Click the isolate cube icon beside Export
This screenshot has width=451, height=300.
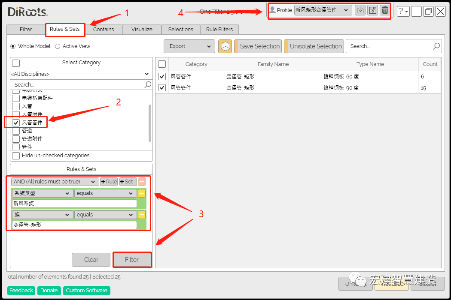point(225,46)
